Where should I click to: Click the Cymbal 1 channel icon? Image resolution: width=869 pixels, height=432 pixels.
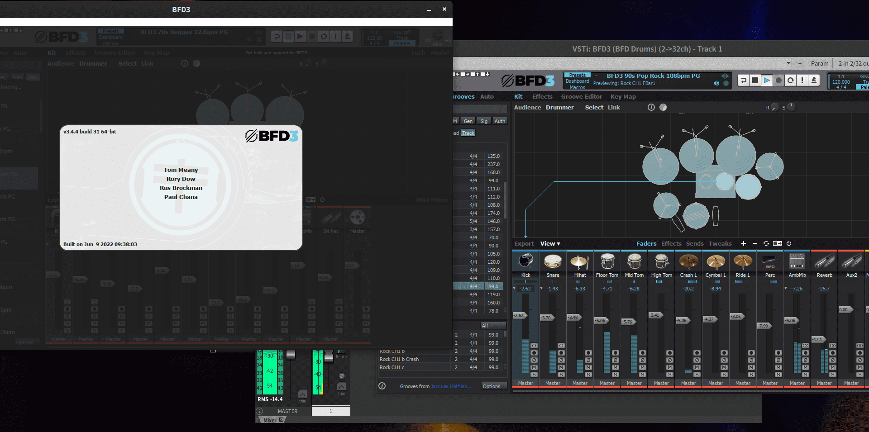pos(716,261)
